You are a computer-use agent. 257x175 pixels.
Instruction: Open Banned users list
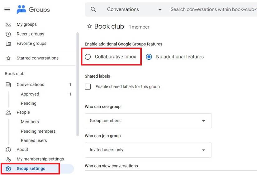(34, 141)
